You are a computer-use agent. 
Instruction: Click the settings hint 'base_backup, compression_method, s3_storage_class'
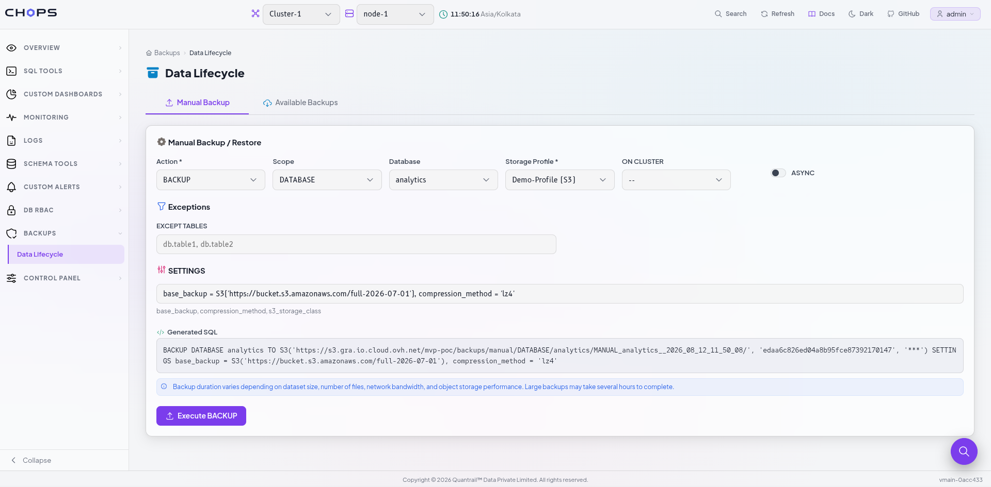tap(238, 311)
